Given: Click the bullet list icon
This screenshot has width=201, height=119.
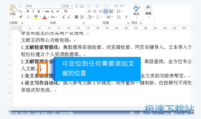Looking at the screenshot, I should coord(89,6).
